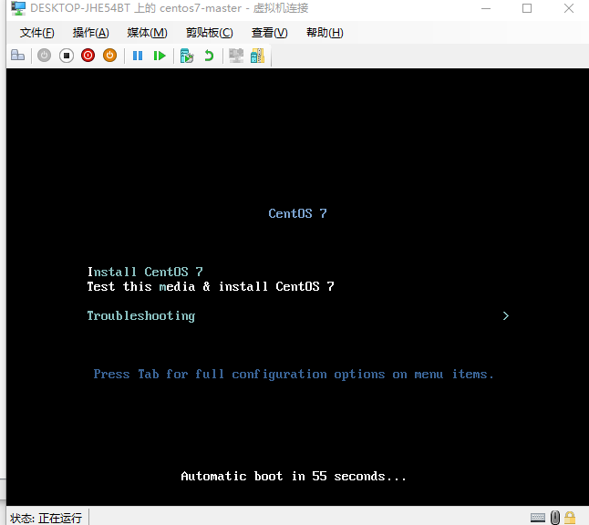Click the Press Tab configuration hint text

pyautogui.click(x=294, y=374)
